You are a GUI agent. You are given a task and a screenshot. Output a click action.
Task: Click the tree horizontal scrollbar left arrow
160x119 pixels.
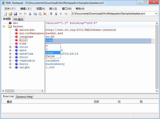coord(3,91)
